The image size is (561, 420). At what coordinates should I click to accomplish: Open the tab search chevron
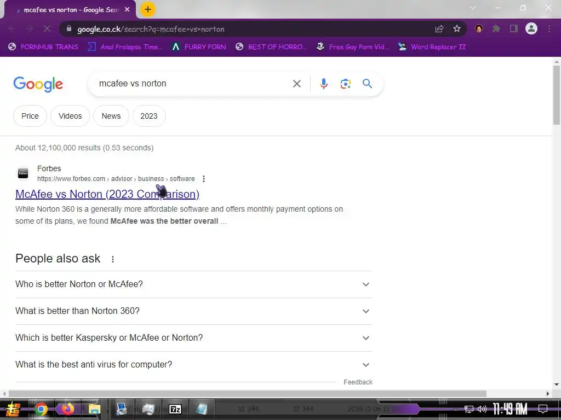tap(473, 8)
